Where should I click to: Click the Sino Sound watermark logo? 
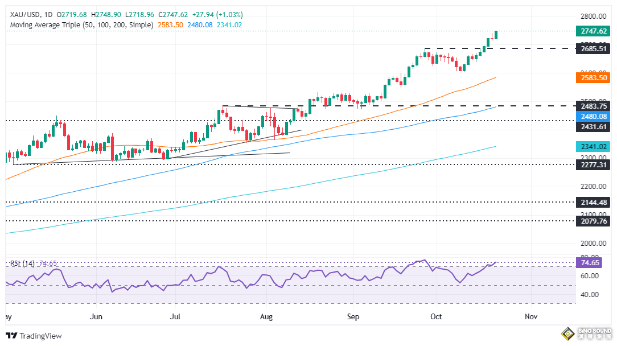pyautogui.click(x=586, y=333)
